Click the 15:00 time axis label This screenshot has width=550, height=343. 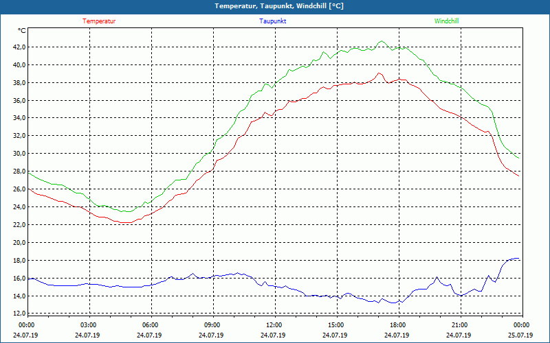coord(335,325)
